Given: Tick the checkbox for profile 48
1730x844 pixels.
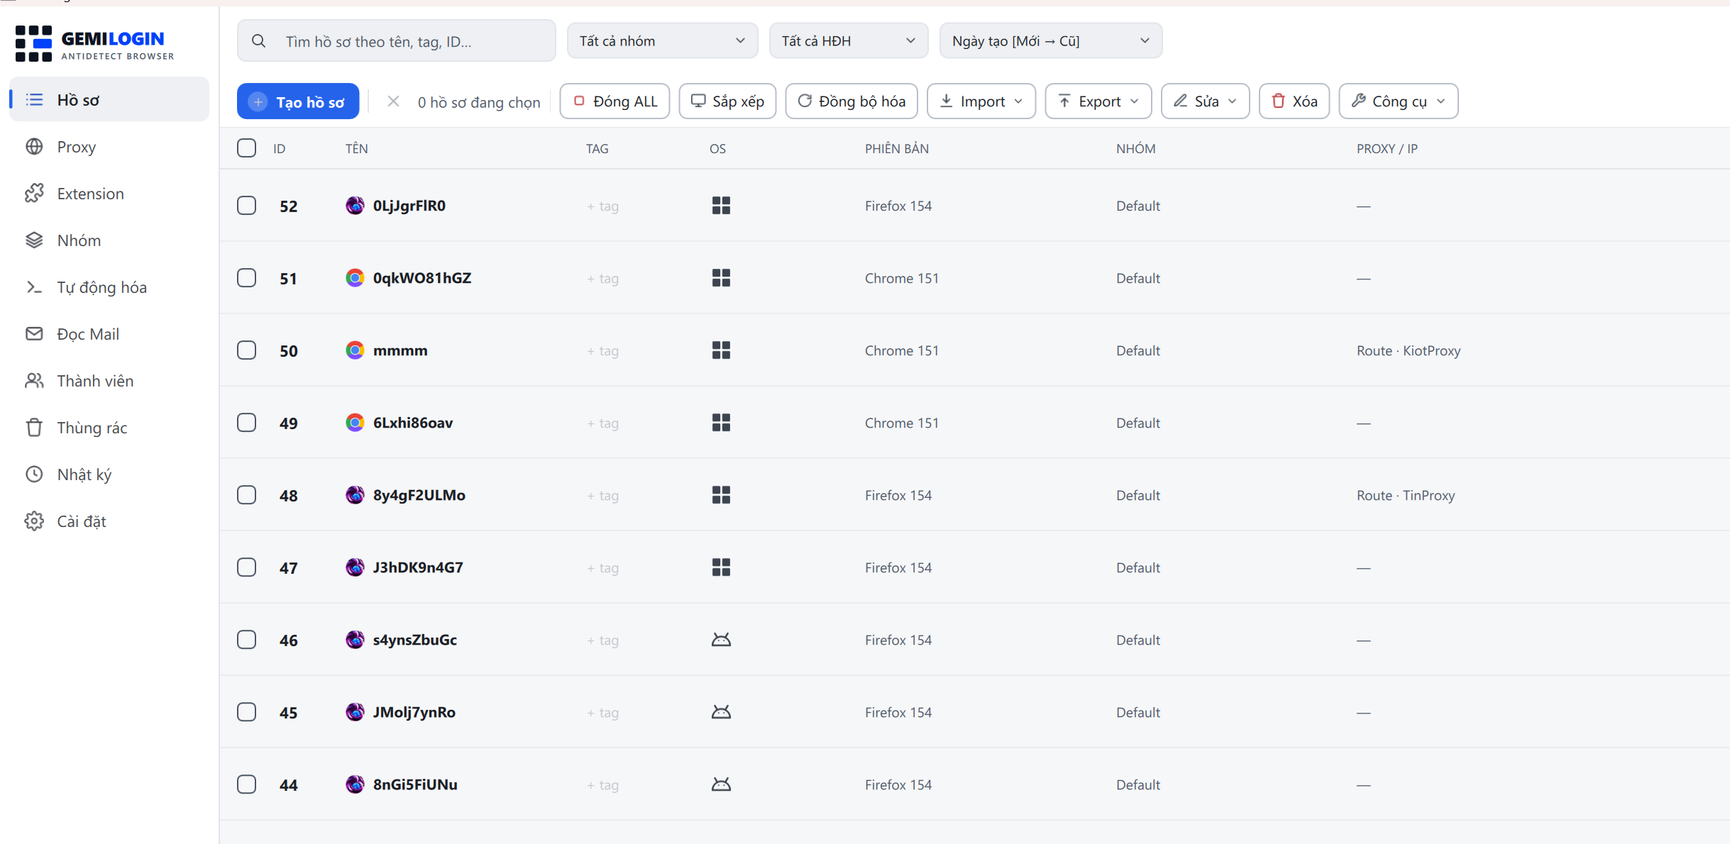Looking at the screenshot, I should click(247, 495).
